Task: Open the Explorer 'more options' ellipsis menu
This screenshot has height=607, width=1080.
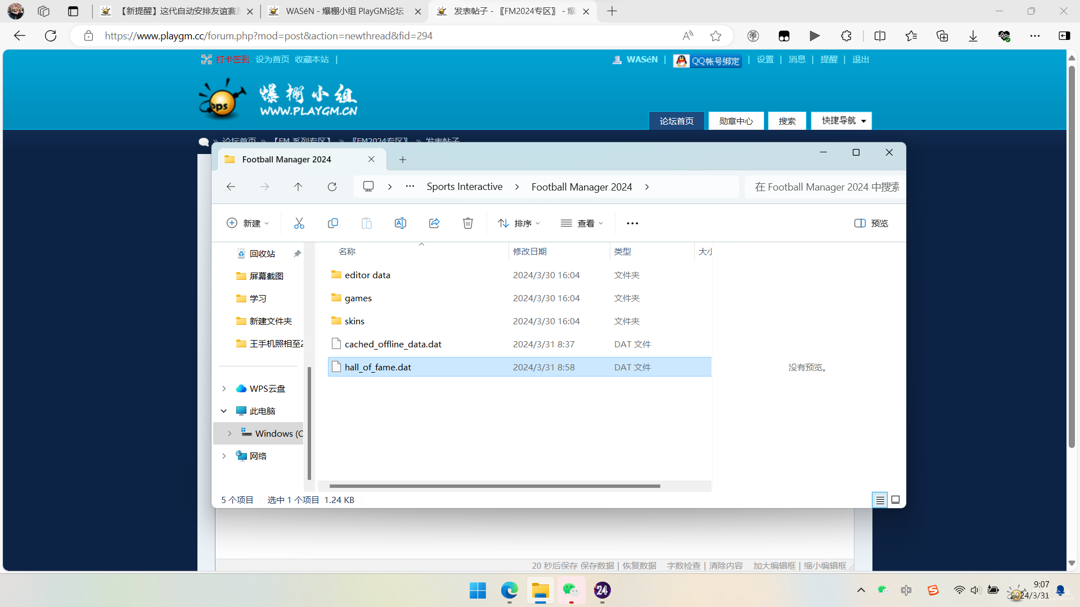Action: pos(632,223)
